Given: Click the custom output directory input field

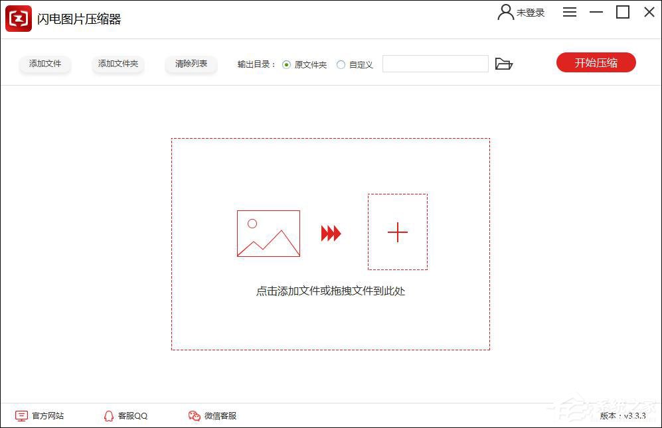Looking at the screenshot, I should pos(435,63).
